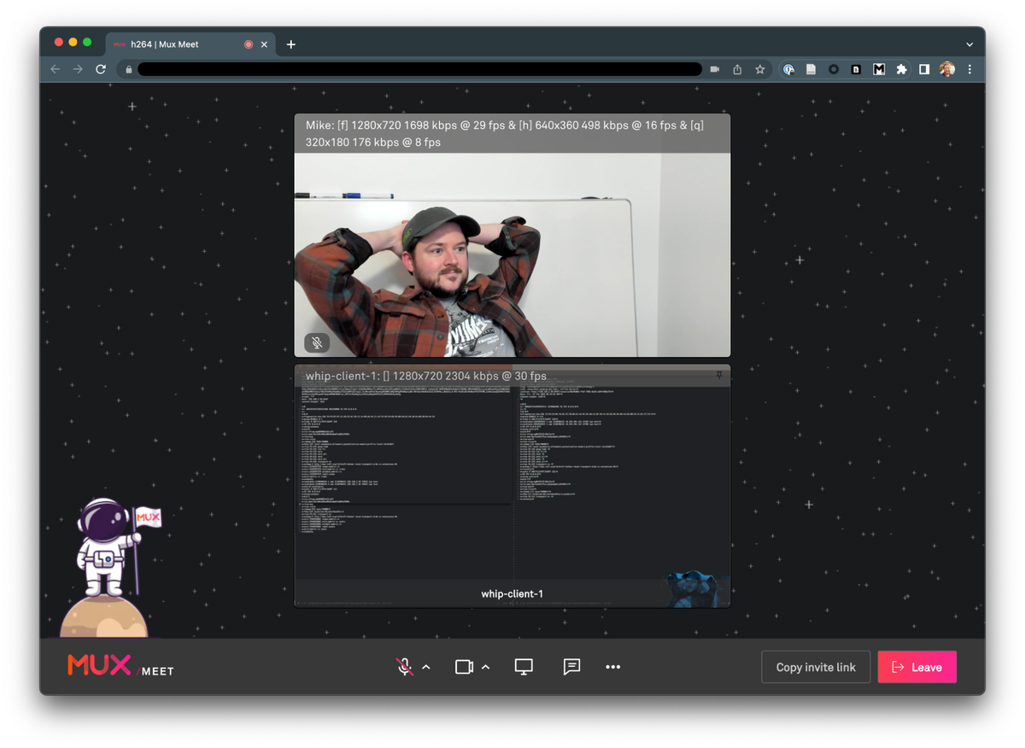
Task: Open Chrome's bookmark star icon
Action: click(x=759, y=69)
